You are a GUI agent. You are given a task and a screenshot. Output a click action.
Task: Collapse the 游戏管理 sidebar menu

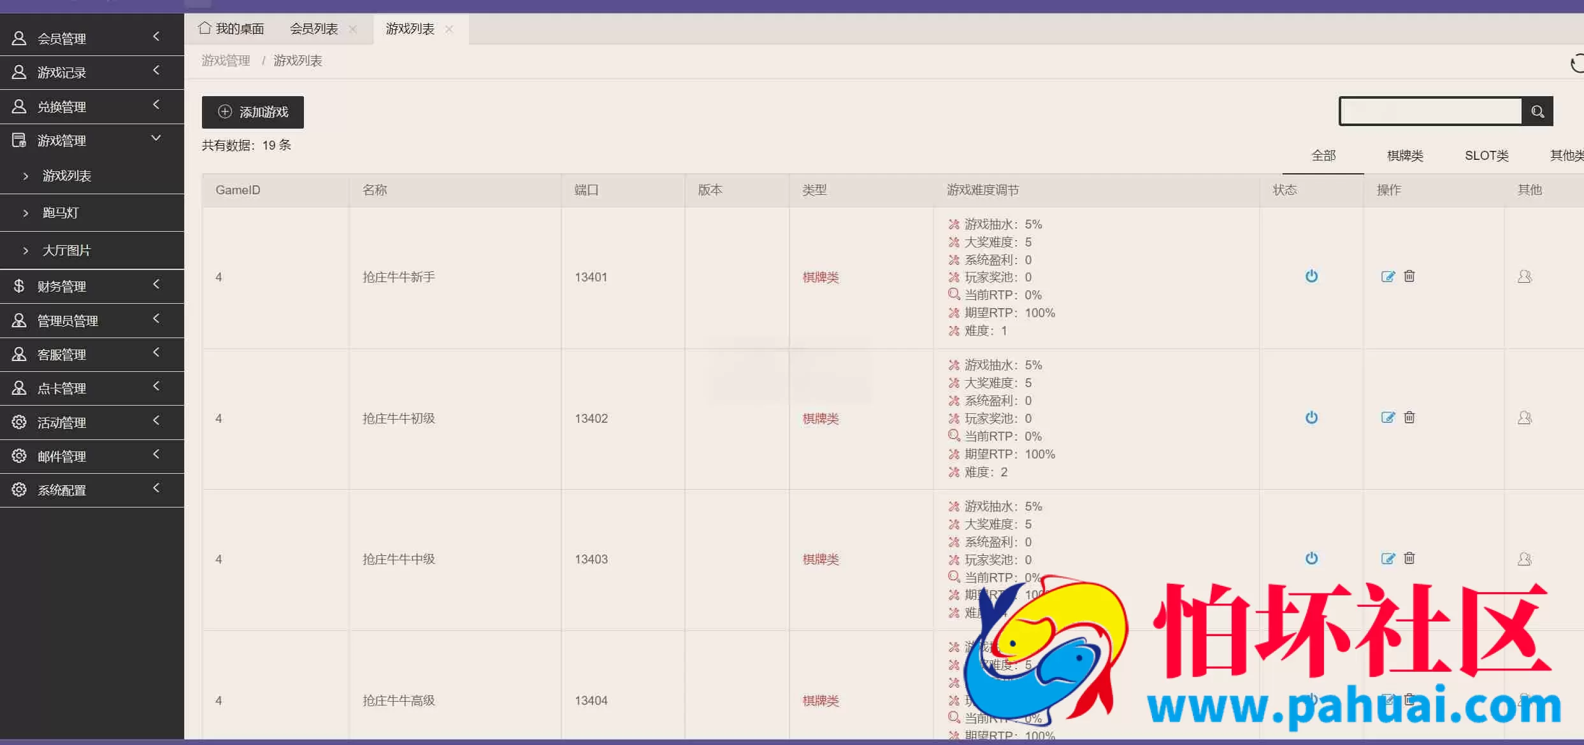point(92,140)
